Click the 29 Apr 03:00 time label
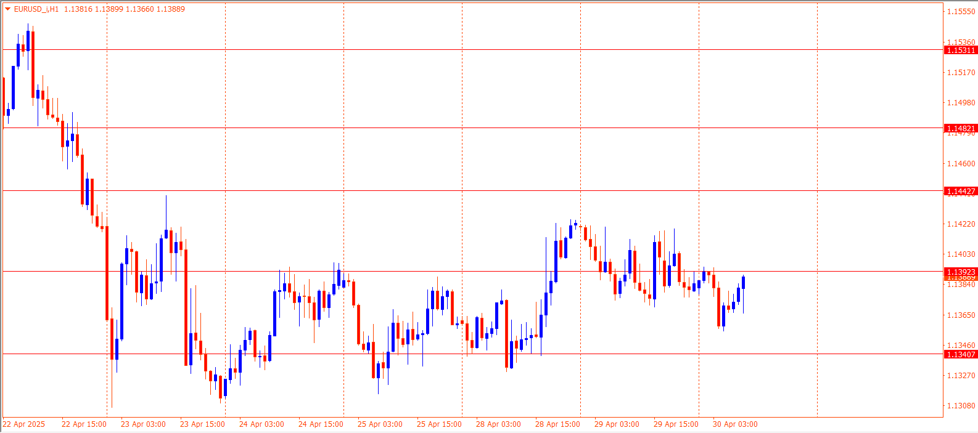This screenshot has height=433, width=978. coord(617,424)
